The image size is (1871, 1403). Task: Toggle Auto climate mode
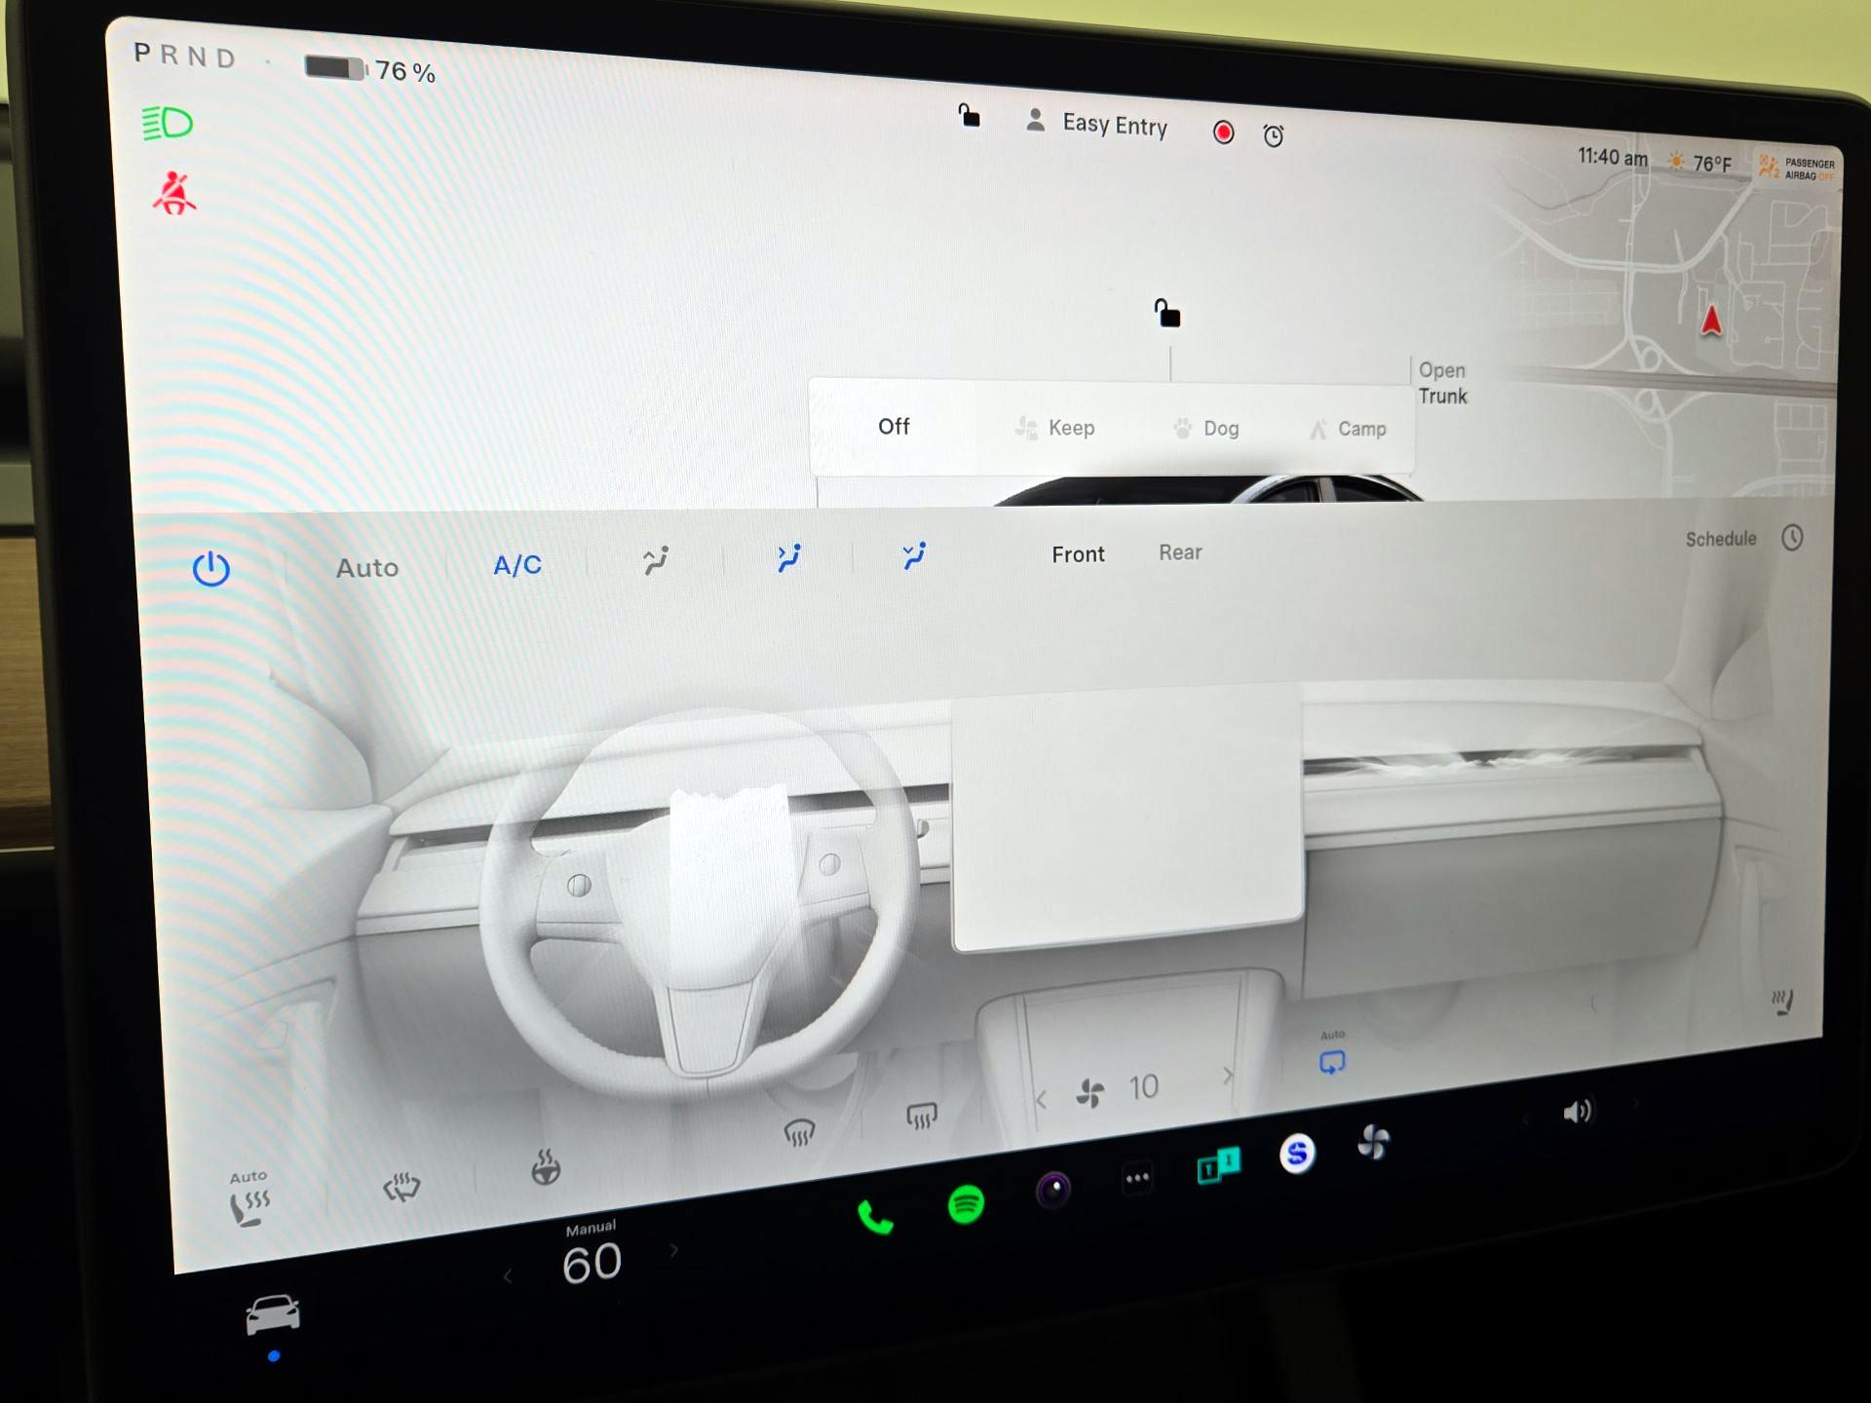pos(367,568)
